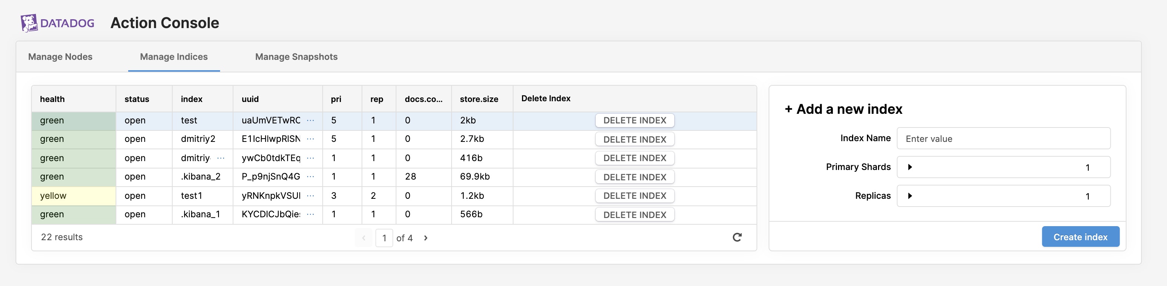The image size is (1167, 286).
Task: Expand truncated uuid in .kibana_2 row
Action: pyautogui.click(x=310, y=177)
